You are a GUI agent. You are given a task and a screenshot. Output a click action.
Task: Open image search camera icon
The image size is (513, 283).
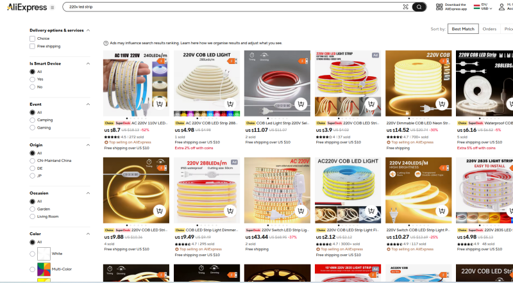click(406, 7)
